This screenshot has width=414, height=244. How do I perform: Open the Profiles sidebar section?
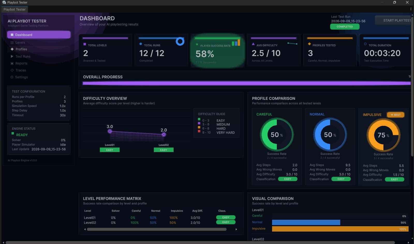(x=21, y=49)
